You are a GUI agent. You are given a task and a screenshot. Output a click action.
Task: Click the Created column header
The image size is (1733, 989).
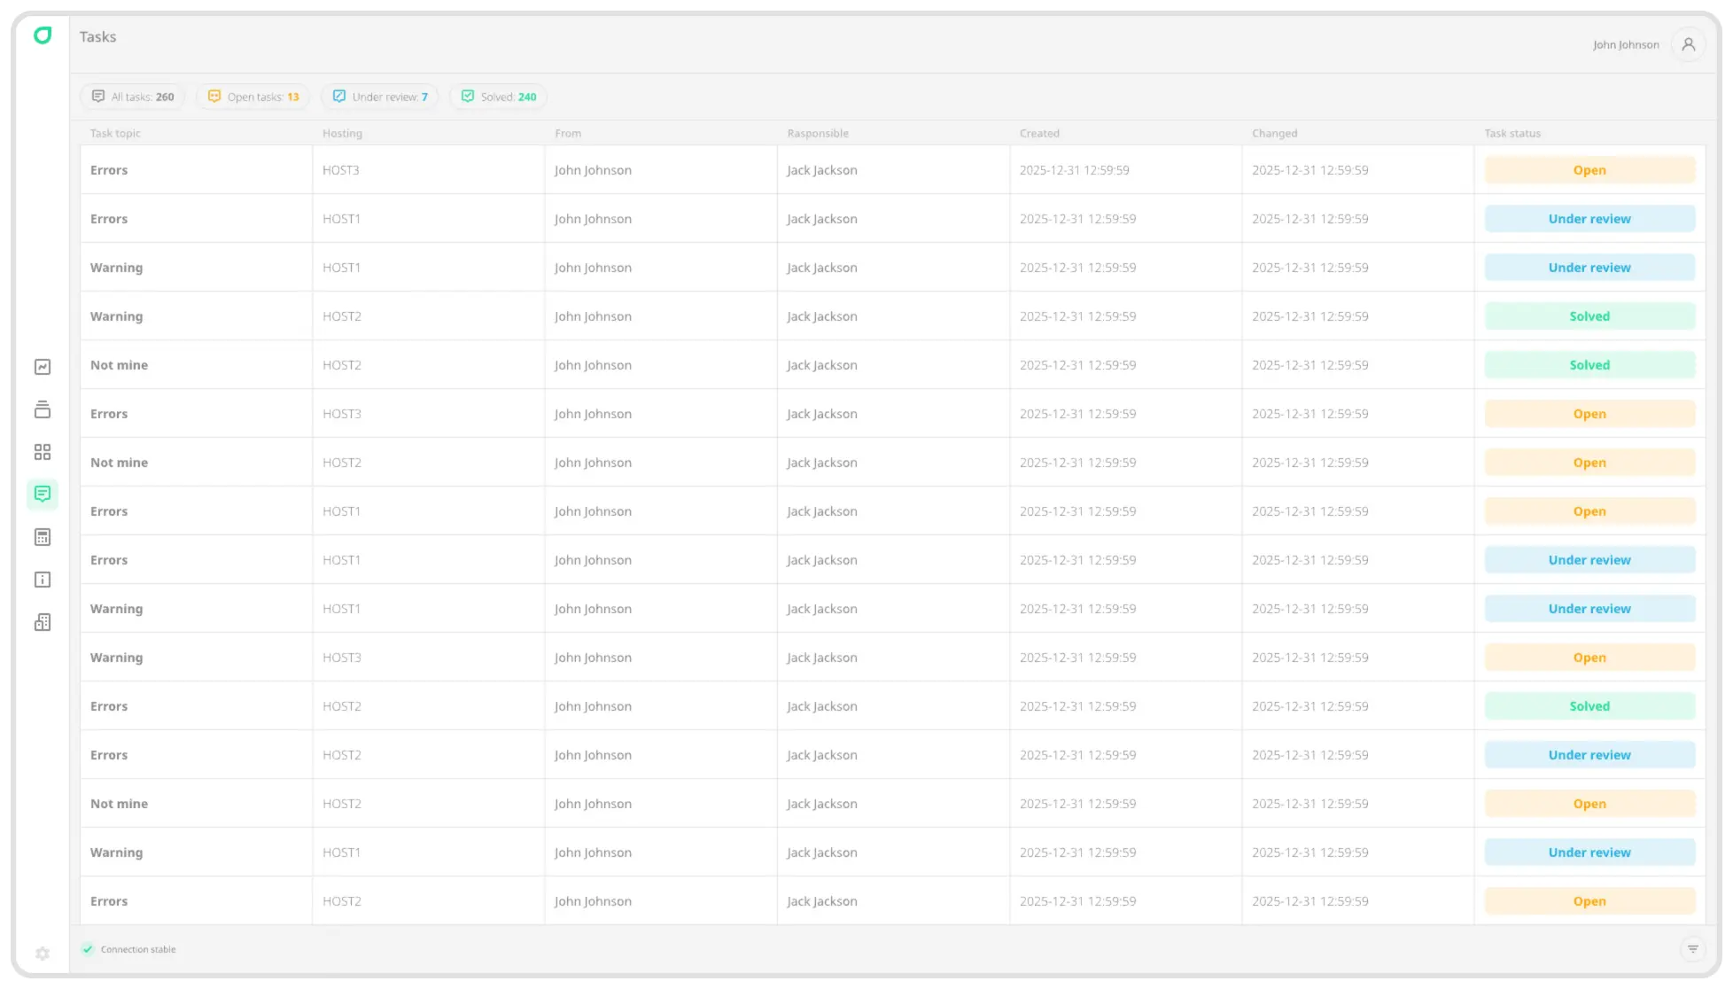1039,133
